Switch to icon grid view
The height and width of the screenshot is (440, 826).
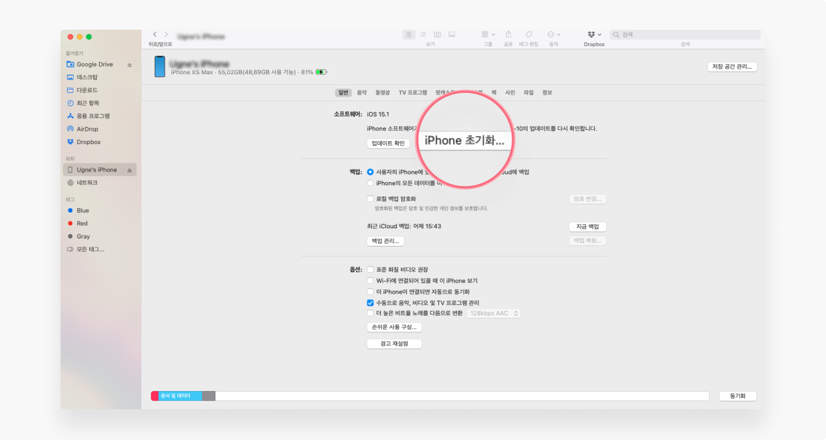[x=409, y=35]
